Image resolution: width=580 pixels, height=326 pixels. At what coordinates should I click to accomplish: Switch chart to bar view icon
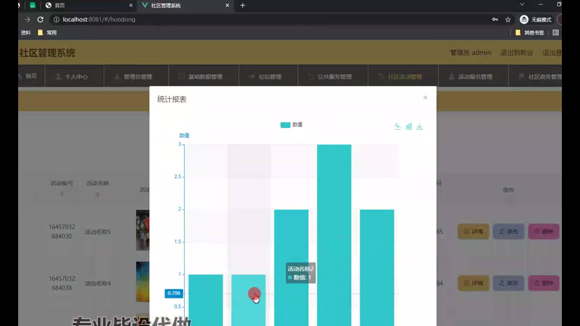pos(408,126)
